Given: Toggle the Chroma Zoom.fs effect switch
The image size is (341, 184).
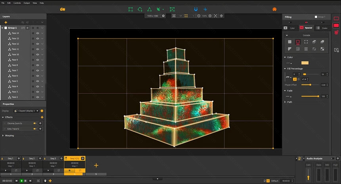Looking at the screenshot, I should (x=35, y=123).
